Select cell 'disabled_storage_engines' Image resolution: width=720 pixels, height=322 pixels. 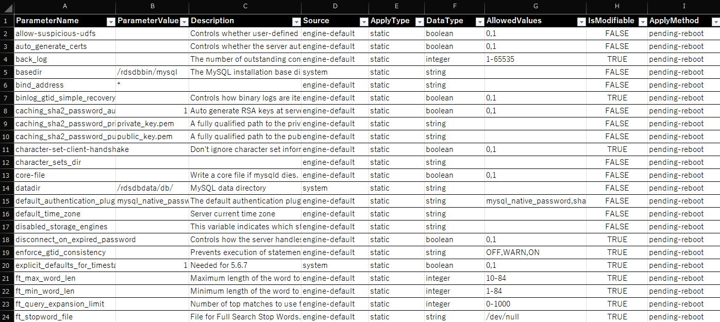click(x=64, y=227)
